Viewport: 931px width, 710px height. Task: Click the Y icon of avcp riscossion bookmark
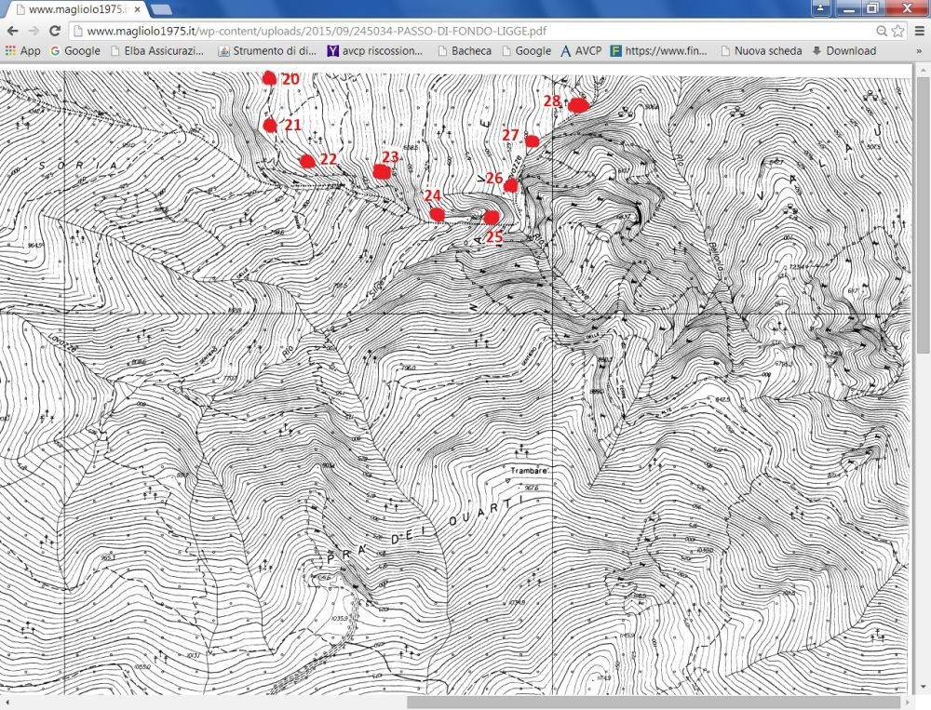point(332,51)
